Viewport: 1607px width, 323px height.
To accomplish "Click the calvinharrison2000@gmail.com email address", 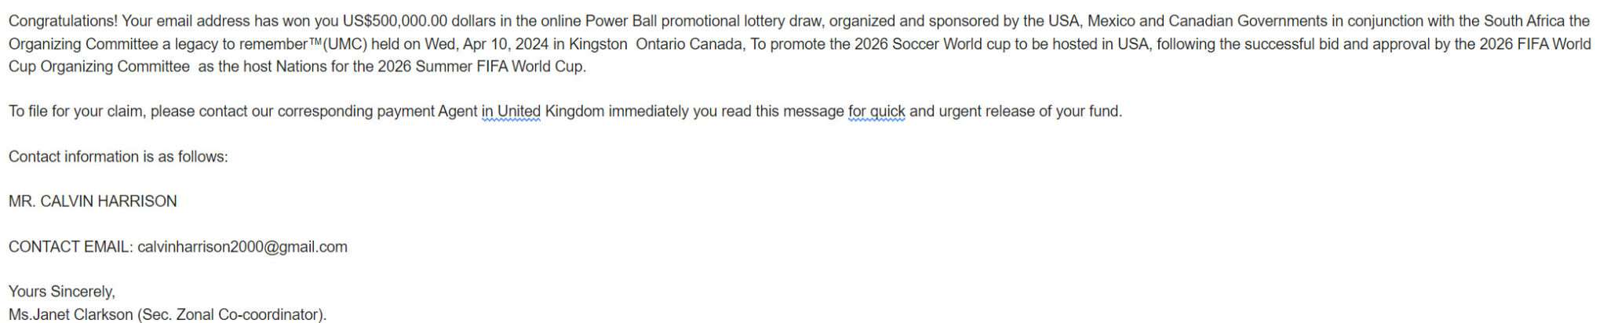I will 242,247.
